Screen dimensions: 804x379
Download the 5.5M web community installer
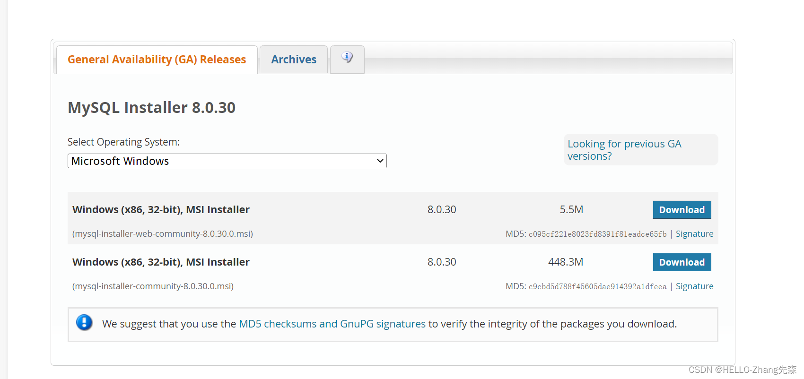pos(682,210)
